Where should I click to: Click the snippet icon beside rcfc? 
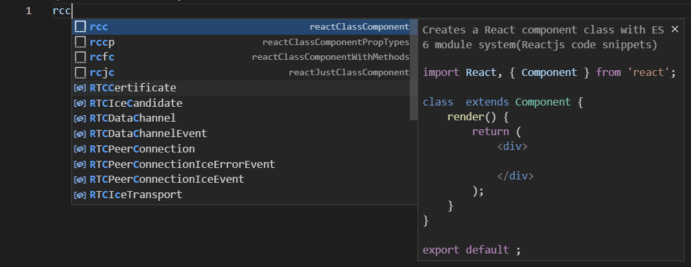[x=80, y=57]
